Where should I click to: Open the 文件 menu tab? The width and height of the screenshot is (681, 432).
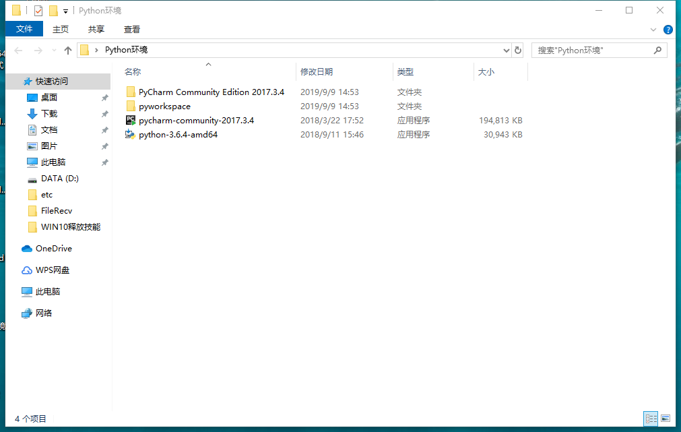point(24,29)
